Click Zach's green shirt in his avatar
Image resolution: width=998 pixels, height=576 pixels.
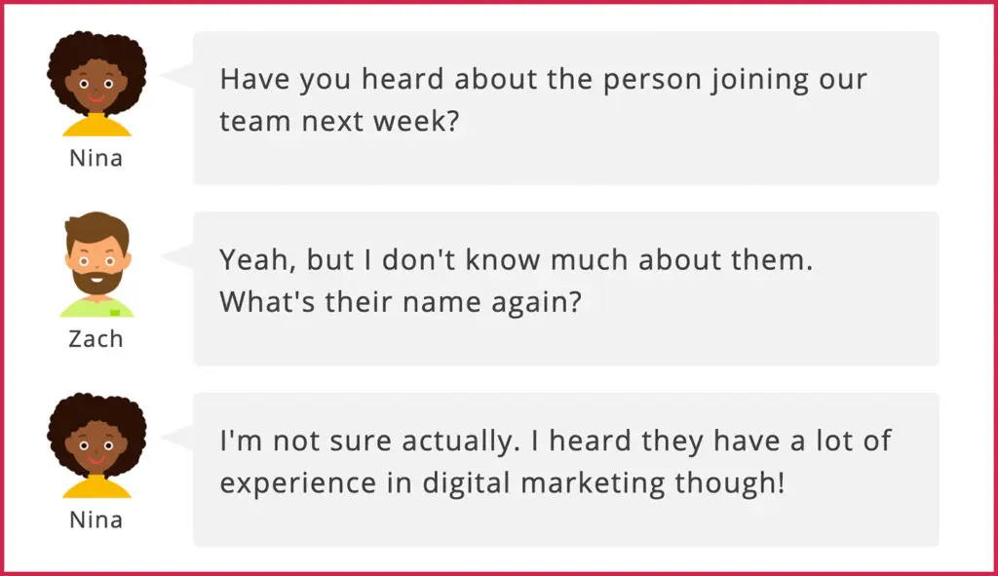[x=96, y=307]
